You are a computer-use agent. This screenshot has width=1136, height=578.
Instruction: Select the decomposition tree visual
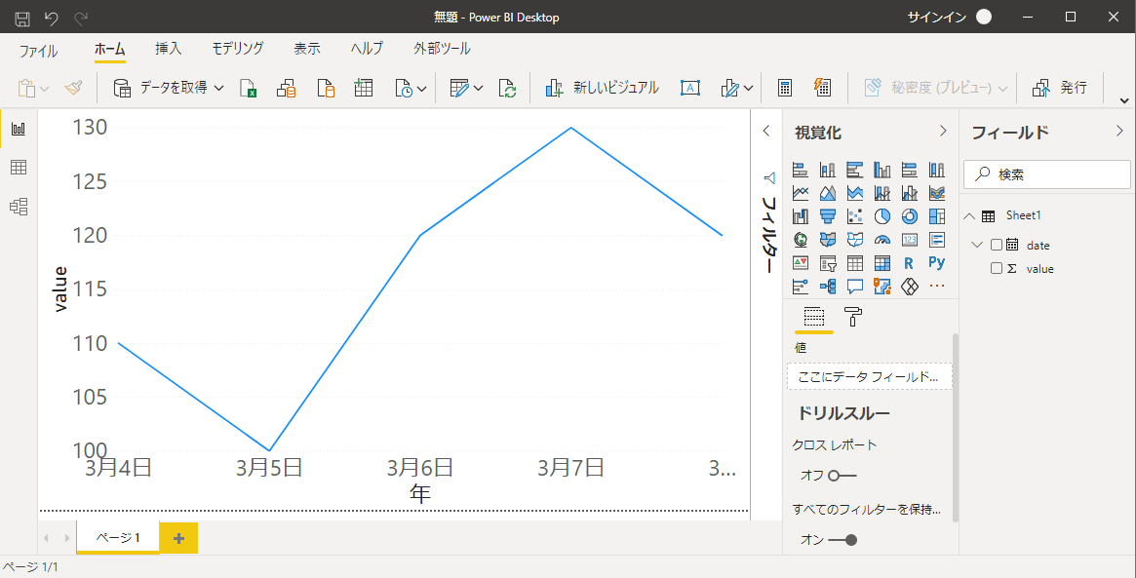tap(827, 287)
